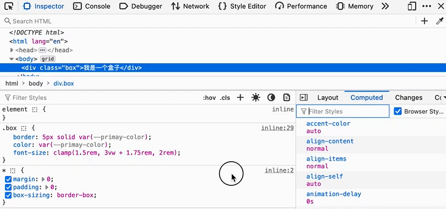Focus the Computed Filter Styles field
Viewport: 446px width, 209px height.
[342, 111]
